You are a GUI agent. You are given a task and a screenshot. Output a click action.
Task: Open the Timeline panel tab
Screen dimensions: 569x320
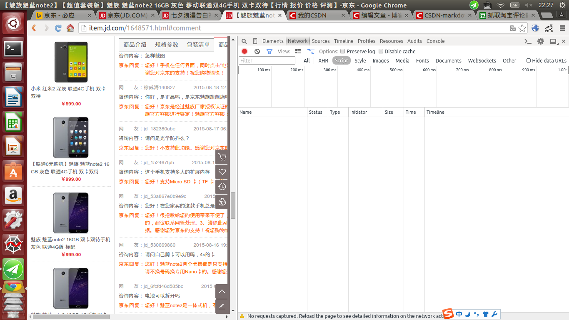(344, 41)
